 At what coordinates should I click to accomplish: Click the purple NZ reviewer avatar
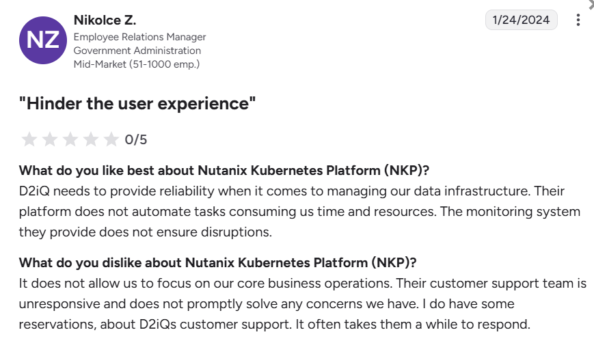[43, 40]
